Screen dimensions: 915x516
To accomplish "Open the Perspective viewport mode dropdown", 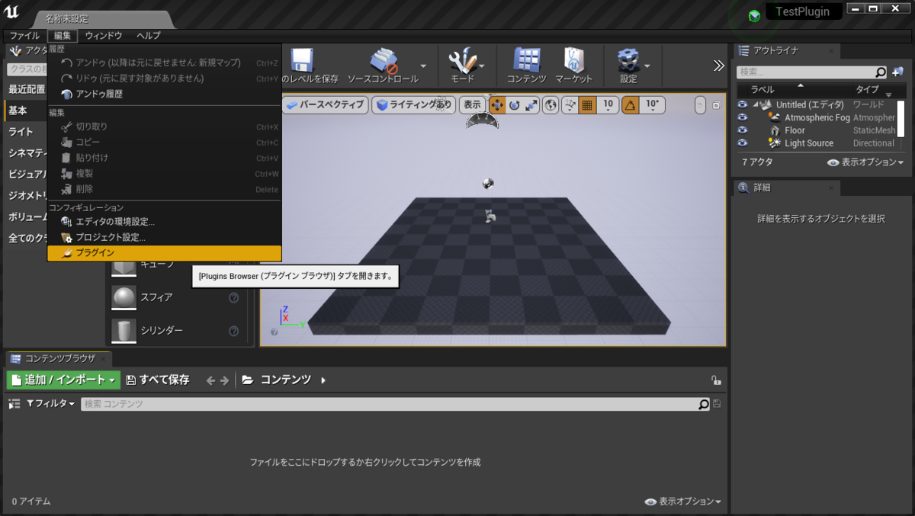I will tap(325, 105).
